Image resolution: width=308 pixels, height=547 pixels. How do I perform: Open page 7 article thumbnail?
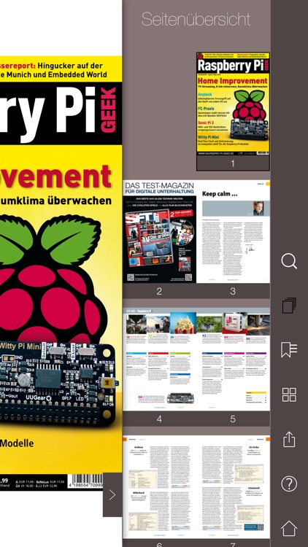(234, 487)
